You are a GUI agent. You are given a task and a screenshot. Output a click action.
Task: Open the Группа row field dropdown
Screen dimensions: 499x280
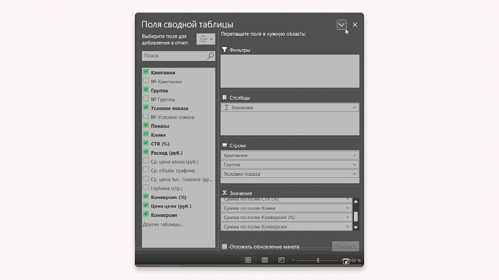point(354,165)
